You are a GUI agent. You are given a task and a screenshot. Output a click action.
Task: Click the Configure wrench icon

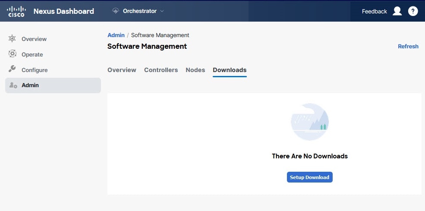[x=12, y=69]
